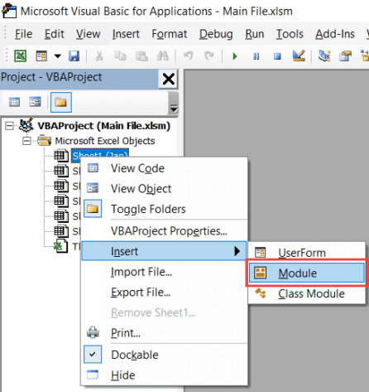This screenshot has width=369, height=392.
Task: Toggle Design Mode icon
Action: (x=299, y=56)
